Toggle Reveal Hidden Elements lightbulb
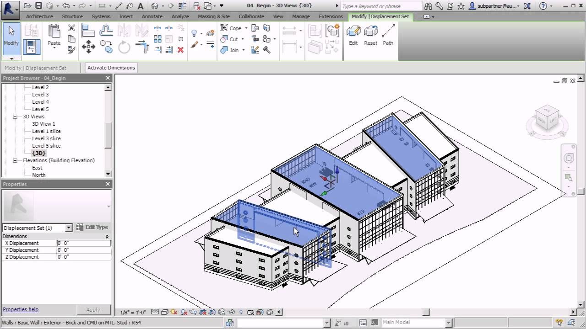Screen dimensions: 586x329 click(241, 313)
